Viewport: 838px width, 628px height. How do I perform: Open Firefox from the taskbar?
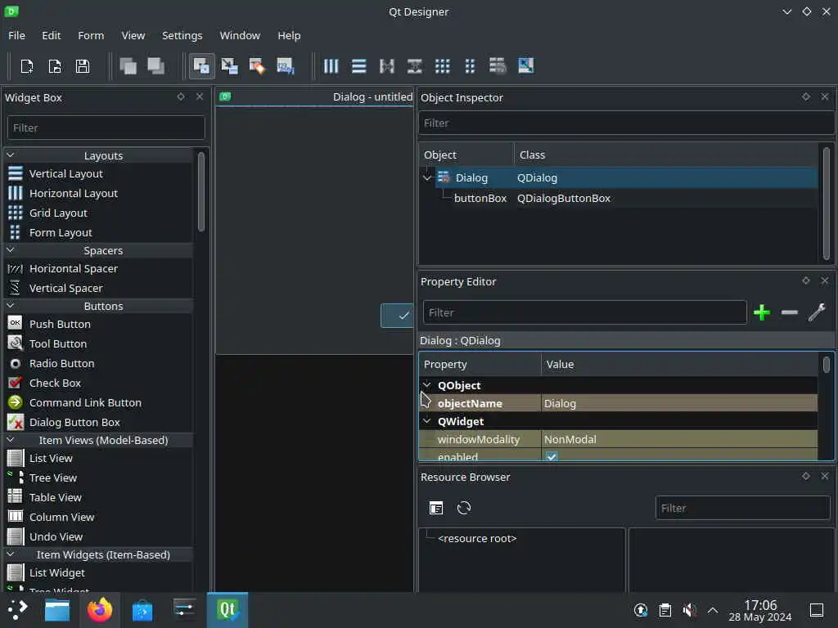click(x=100, y=609)
